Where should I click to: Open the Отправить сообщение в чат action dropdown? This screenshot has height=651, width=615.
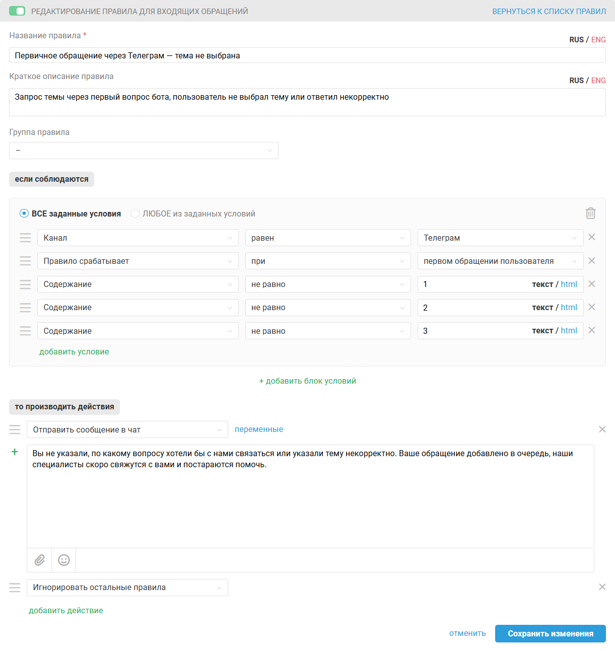[x=127, y=429]
